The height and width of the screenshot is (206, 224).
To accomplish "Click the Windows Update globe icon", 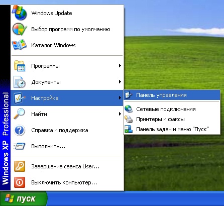I will 20,13.
